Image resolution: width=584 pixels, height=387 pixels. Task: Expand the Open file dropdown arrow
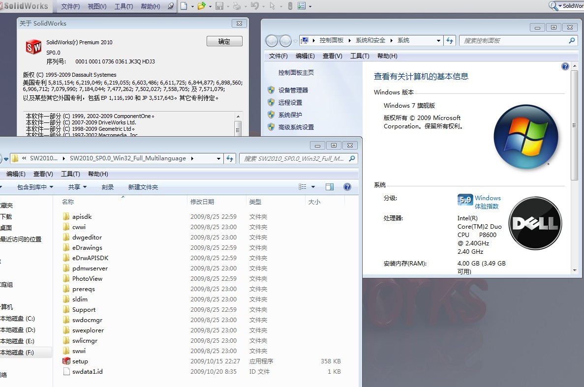click(210, 6)
